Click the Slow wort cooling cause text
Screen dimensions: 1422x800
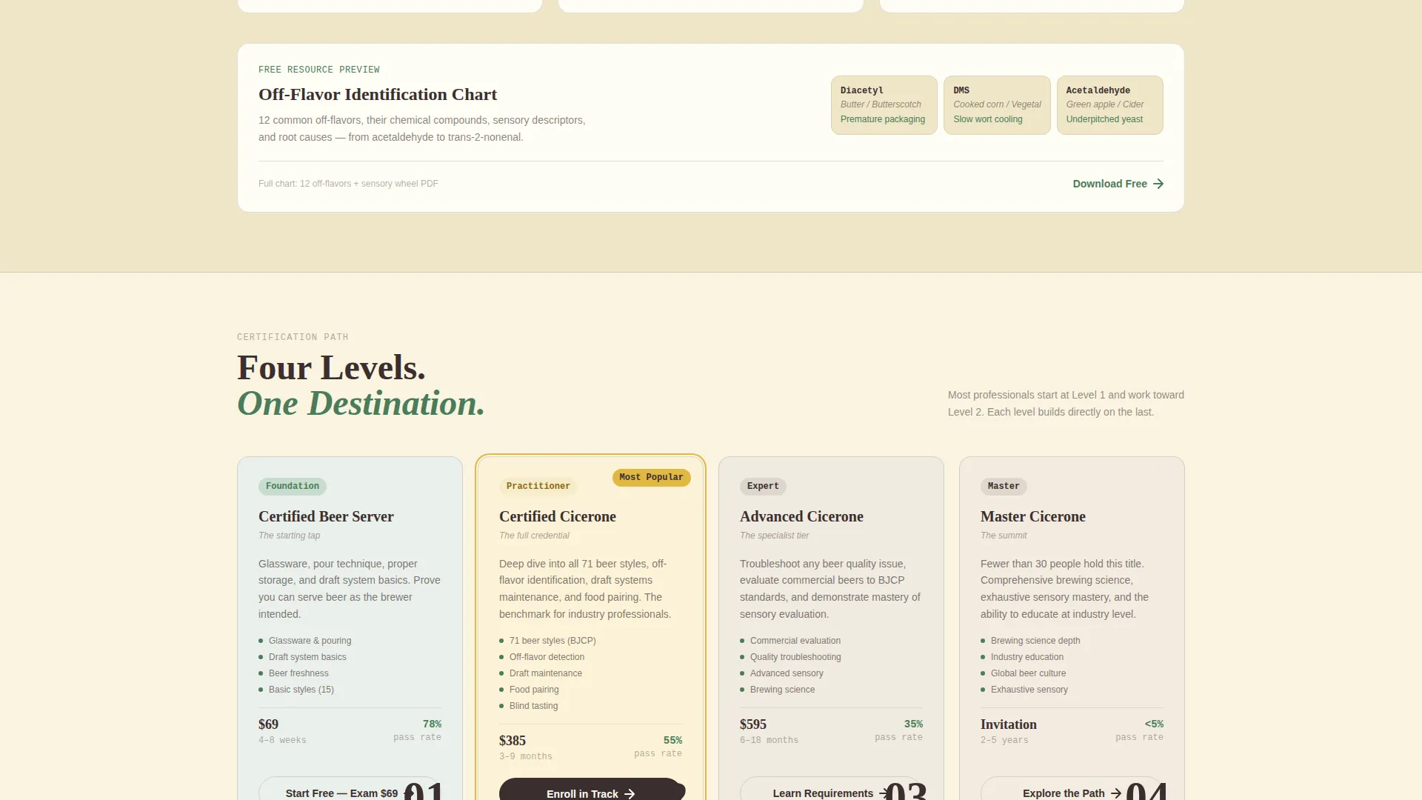(x=988, y=119)
